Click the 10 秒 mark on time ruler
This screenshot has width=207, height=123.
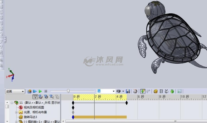(x=185, y=97)
